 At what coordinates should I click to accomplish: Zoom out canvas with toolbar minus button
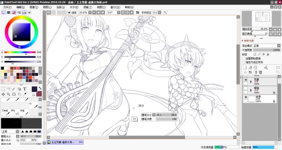pos(94,12)
